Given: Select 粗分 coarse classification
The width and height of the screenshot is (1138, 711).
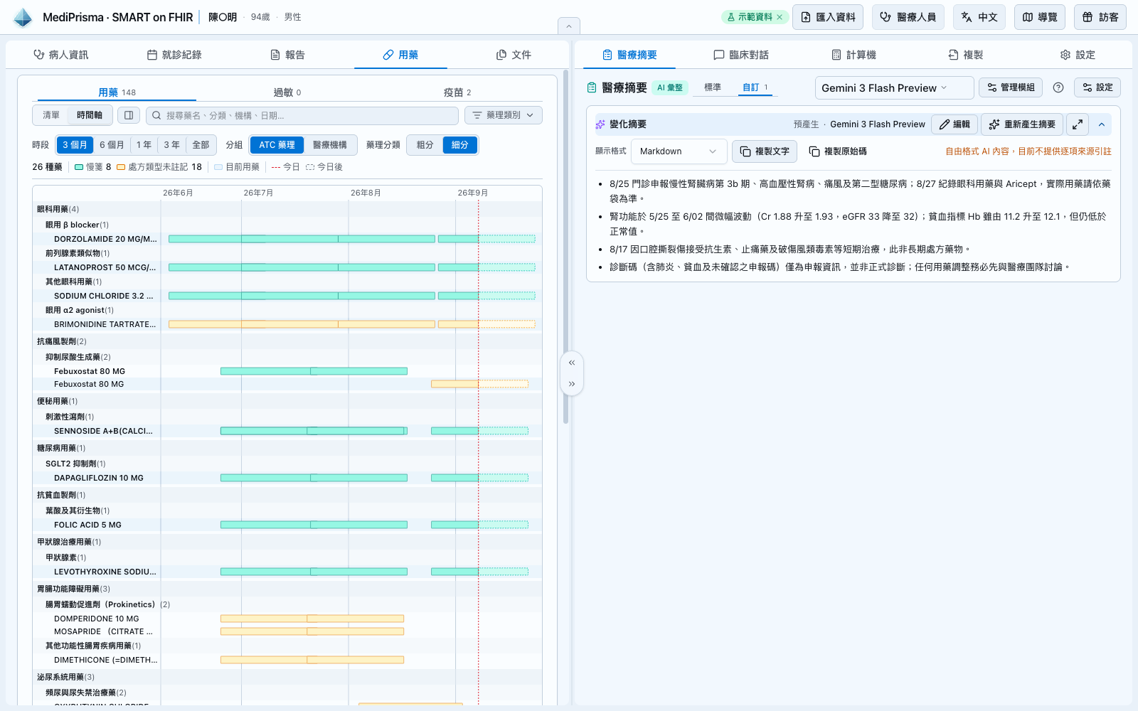Looking at the screenshot, I should (425, 145).
